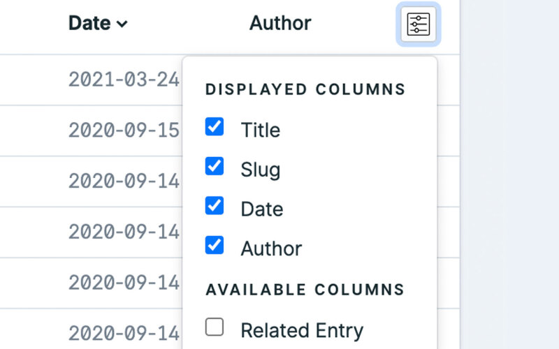The image size is (559, 349).
Task: Uncheck the Slug column checkbox
Action: pyautogui.click(x=215, y=167)
